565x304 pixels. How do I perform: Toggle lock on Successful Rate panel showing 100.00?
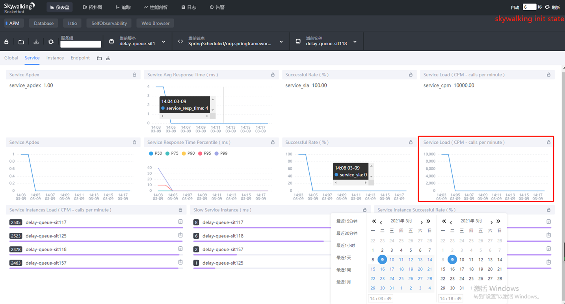(411, 75)
